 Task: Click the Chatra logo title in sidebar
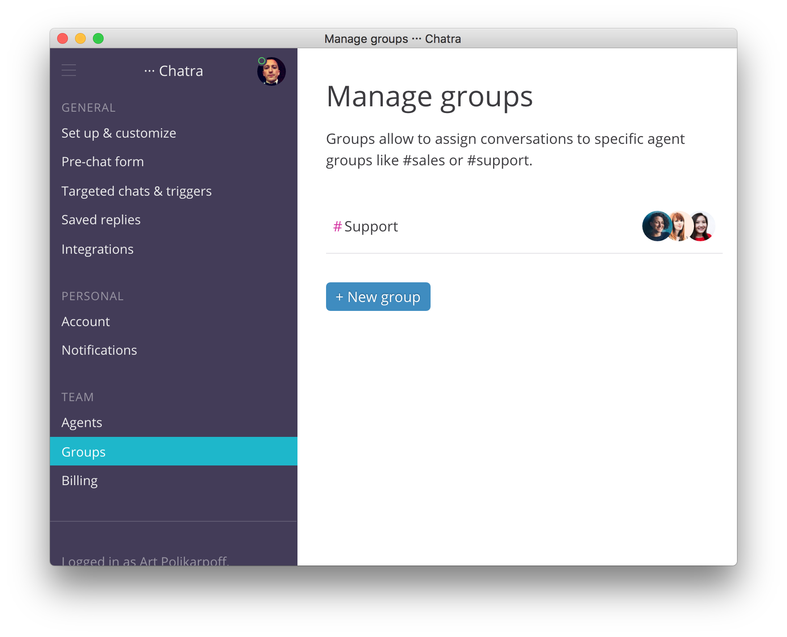tap(174, 71)
